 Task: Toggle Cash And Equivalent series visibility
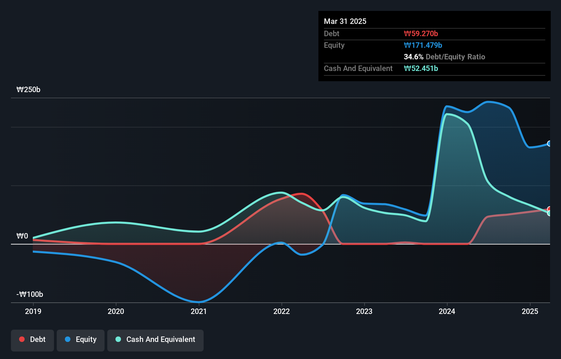pyautogui.click(x=155, y=340)
